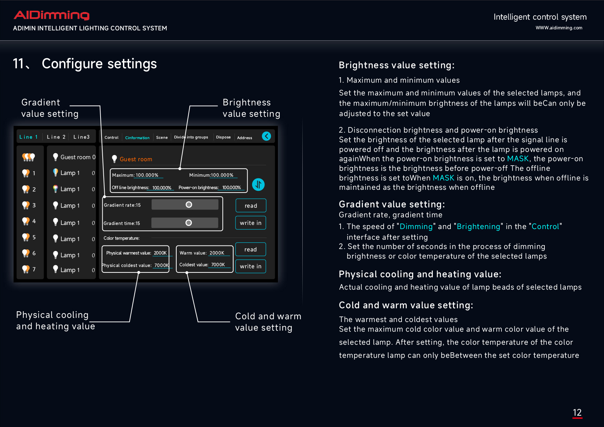Select the lamp with rainbow RGB bulb

(55, 189)
